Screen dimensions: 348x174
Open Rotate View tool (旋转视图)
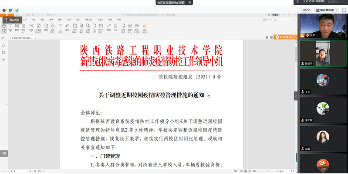pos(53,28)
